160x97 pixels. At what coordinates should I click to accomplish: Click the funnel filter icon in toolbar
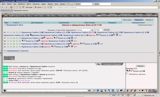tap(48, 7)
